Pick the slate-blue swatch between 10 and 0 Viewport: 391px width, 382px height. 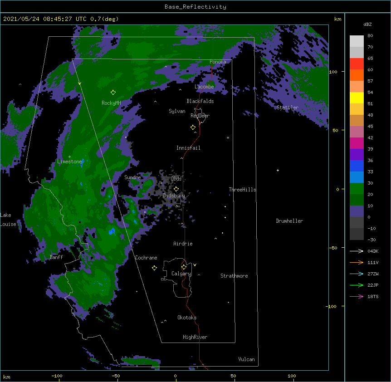(x=357, y=211)
